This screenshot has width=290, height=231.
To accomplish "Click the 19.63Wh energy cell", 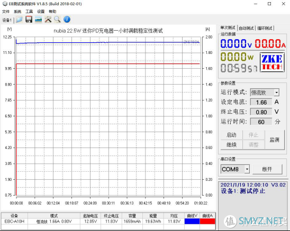I will 153,221.
